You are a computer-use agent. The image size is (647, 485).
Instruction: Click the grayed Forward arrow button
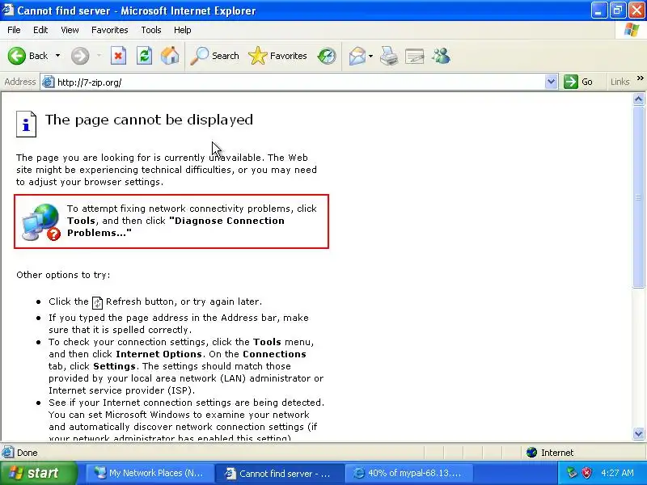coord(80,56)
